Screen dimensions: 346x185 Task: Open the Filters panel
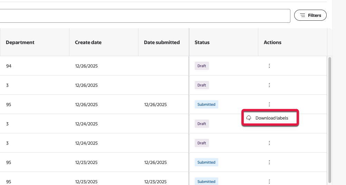point(310,15)
